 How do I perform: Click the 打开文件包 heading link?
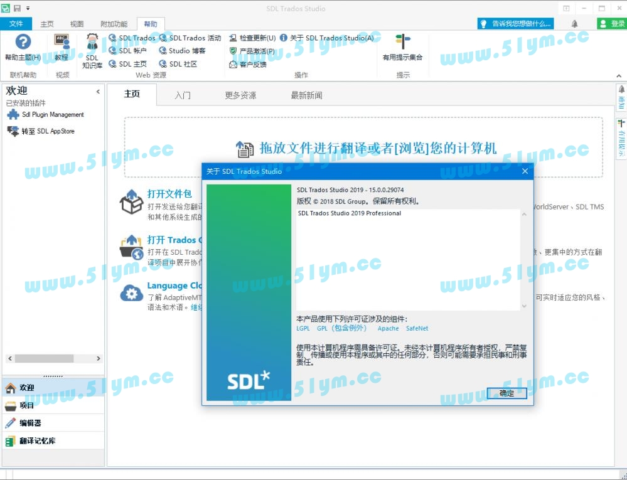[169, 194]
